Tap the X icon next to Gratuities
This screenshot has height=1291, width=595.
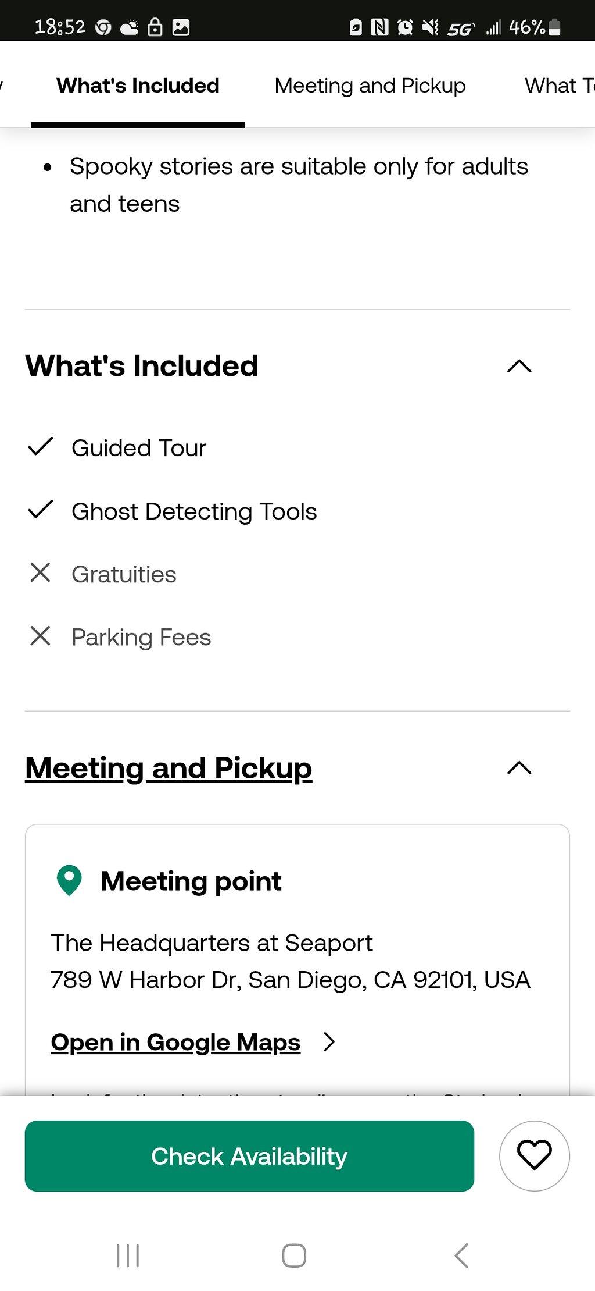pos(40,572)
